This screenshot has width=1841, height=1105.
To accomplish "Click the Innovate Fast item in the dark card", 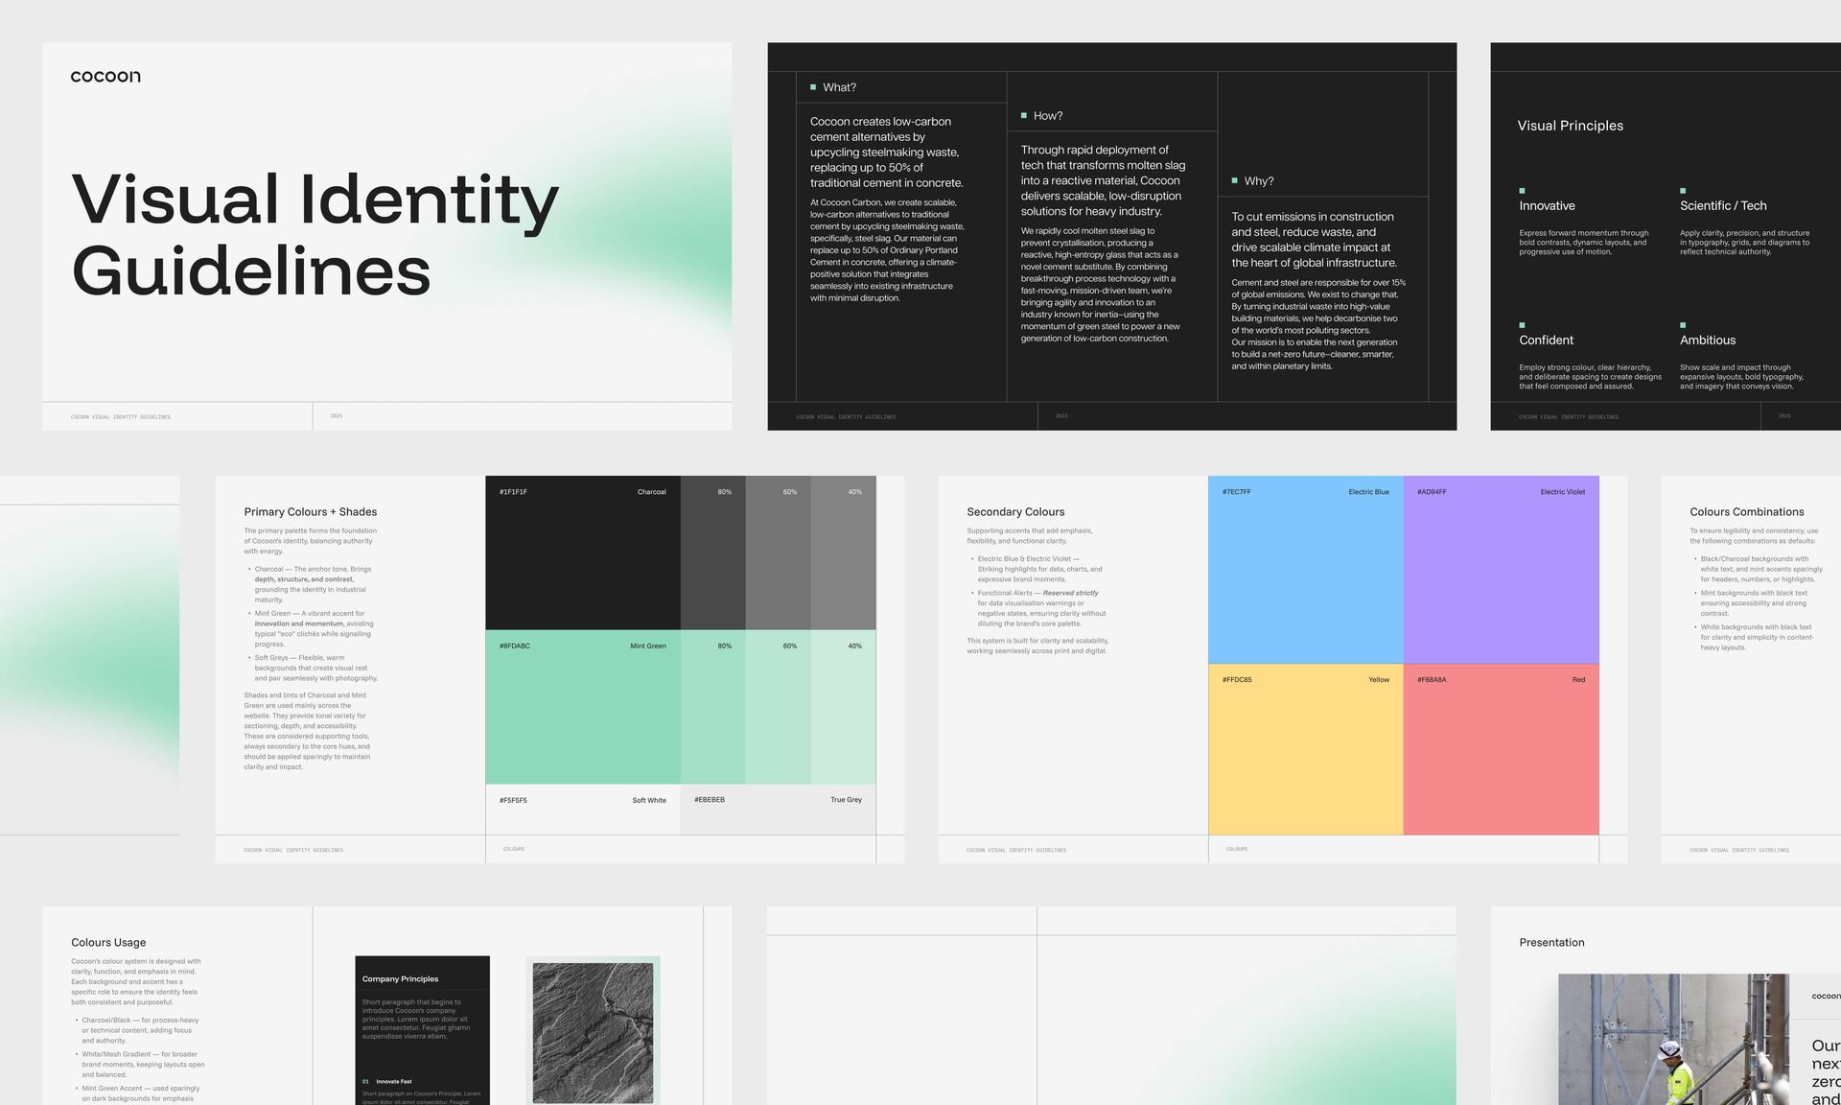I will tap(394, 1081).
